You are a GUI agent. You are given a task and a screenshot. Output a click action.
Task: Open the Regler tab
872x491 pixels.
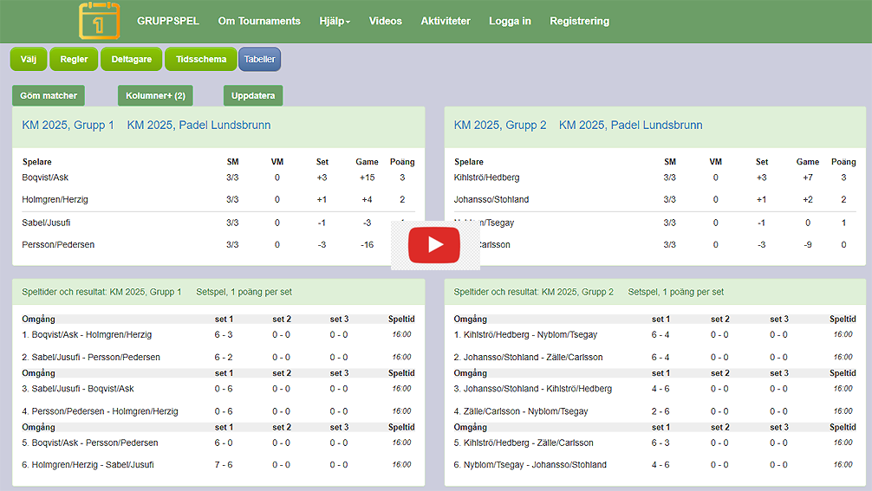click(74, 60)
